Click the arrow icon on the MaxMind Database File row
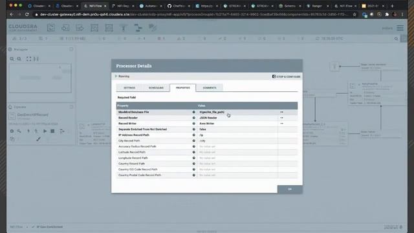The height and width of the screenshot is (233, 414). (x=282, y=112)
